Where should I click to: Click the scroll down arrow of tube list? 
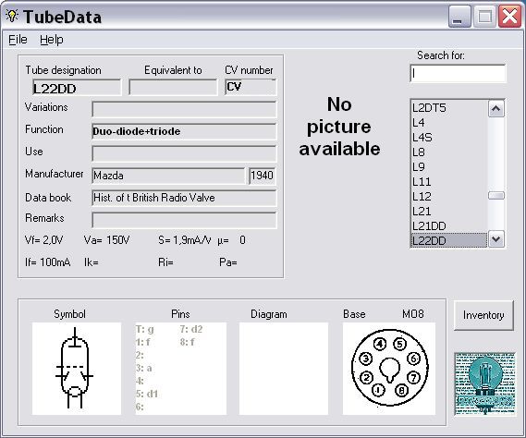tap(496, 239)
